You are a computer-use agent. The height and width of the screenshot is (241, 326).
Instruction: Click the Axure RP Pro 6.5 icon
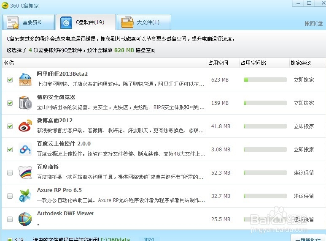(x=25, y=196)
